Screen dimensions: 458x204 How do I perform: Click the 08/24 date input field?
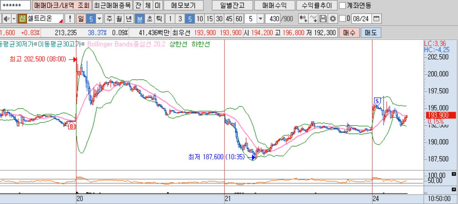point(362,19)
